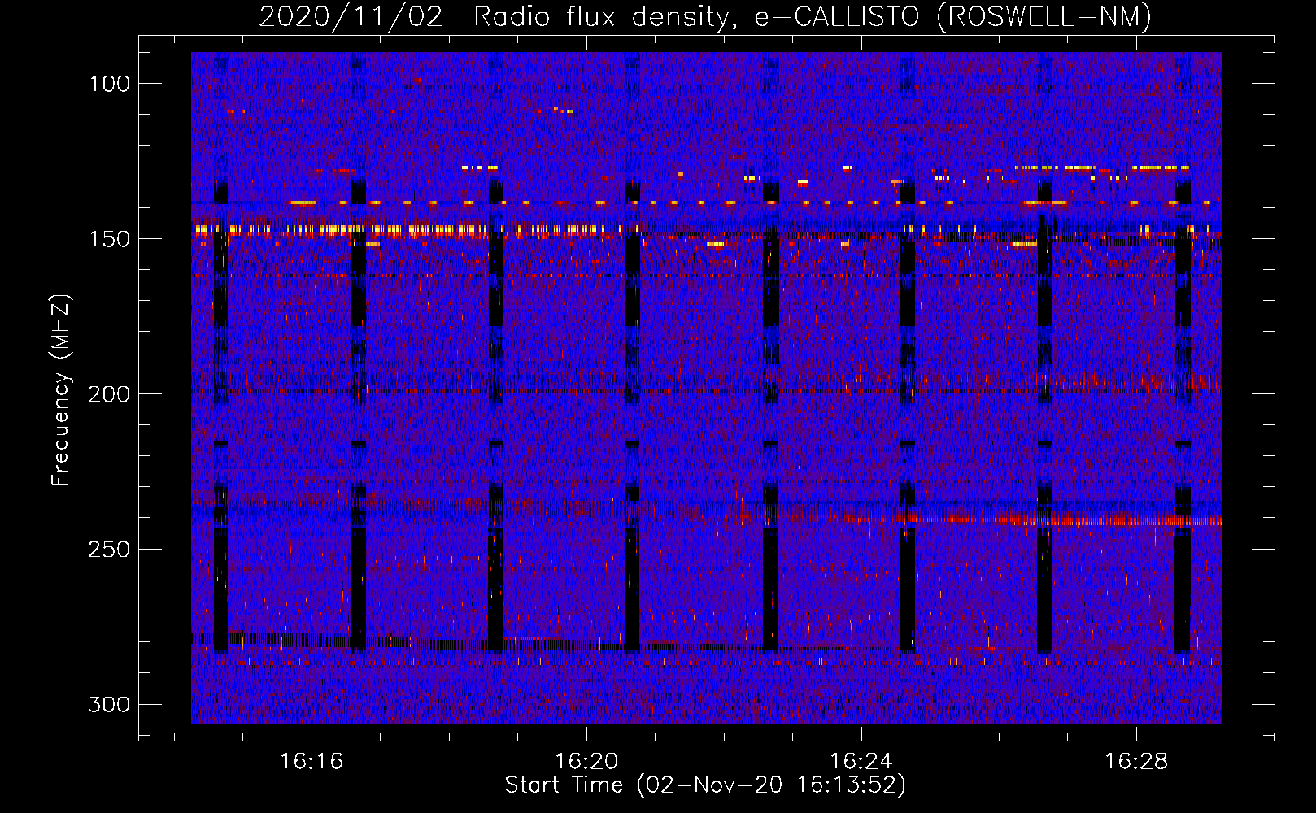Click the "Frequency (MHZ)" axis label
1316x813 pixels.
pyautogui.click(x=61, y=389)
